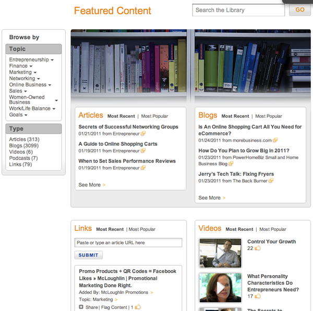The height and width of the screenshot is (311, 313).
Task: Select Most Recent tab in Blogs
Action: pyautogui.click(x=235, y=116)
